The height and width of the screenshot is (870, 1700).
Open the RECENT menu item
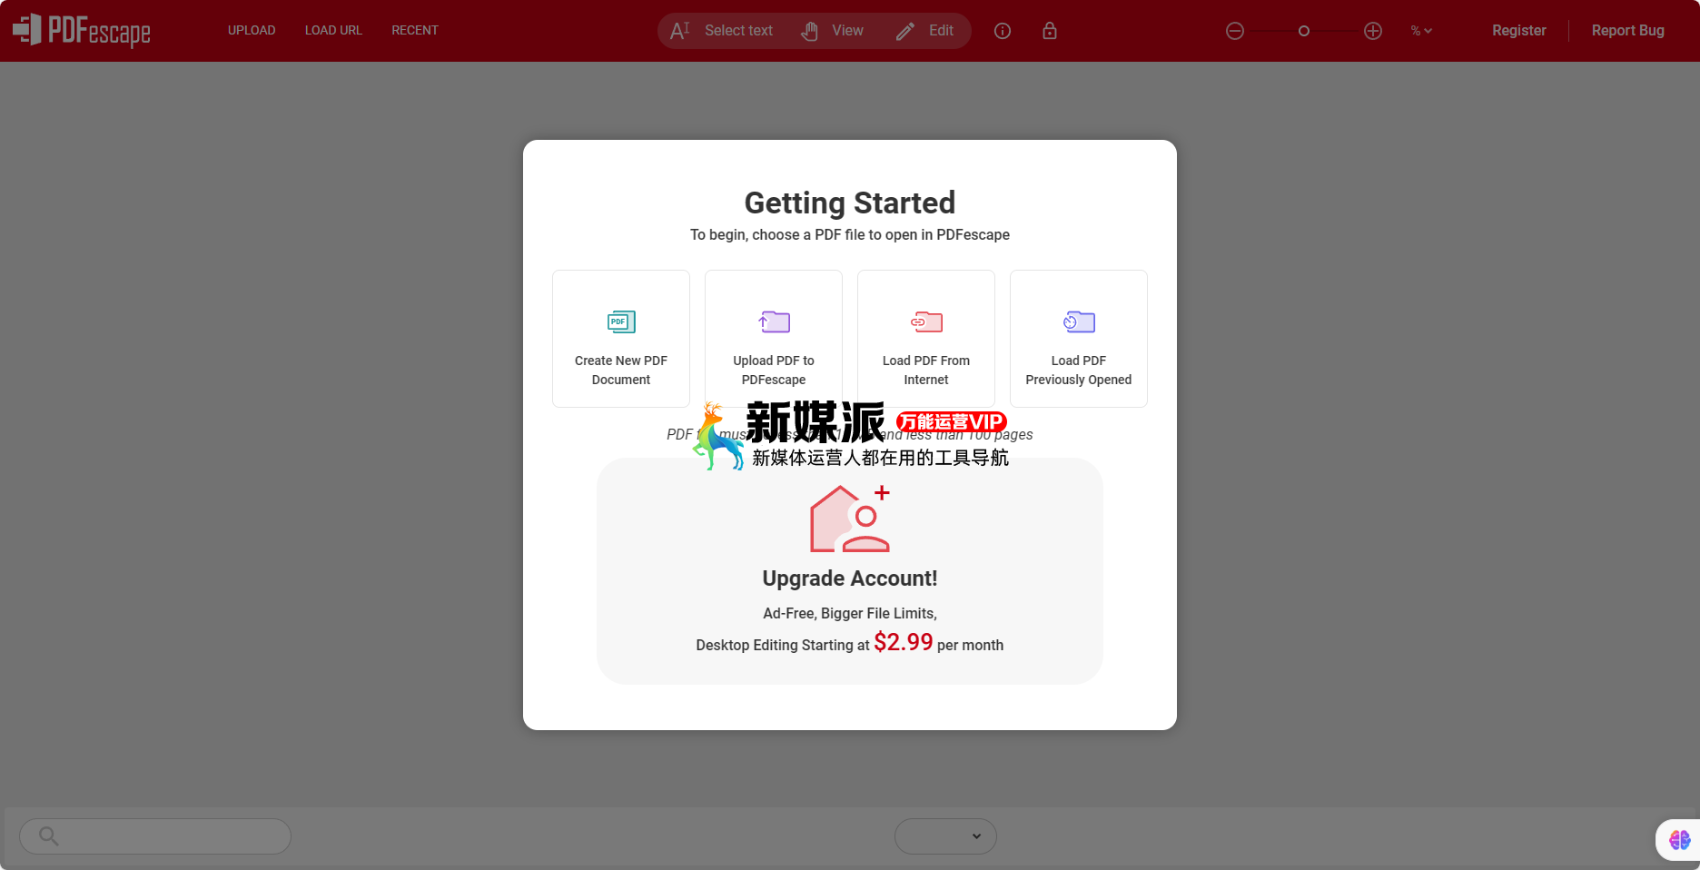tap(415, 30)
